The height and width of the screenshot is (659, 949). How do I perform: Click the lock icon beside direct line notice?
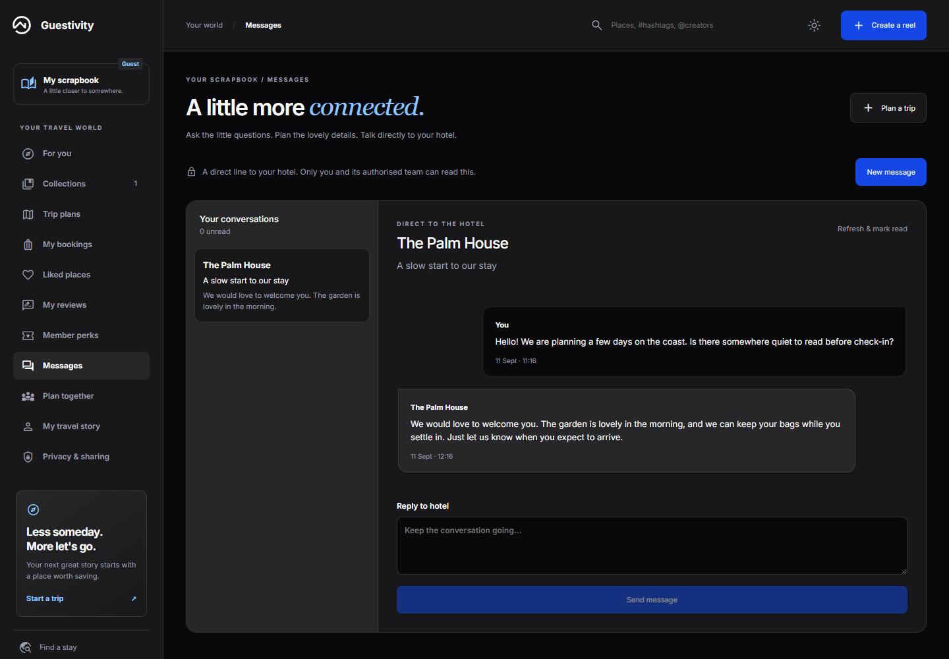click(191, 172)
